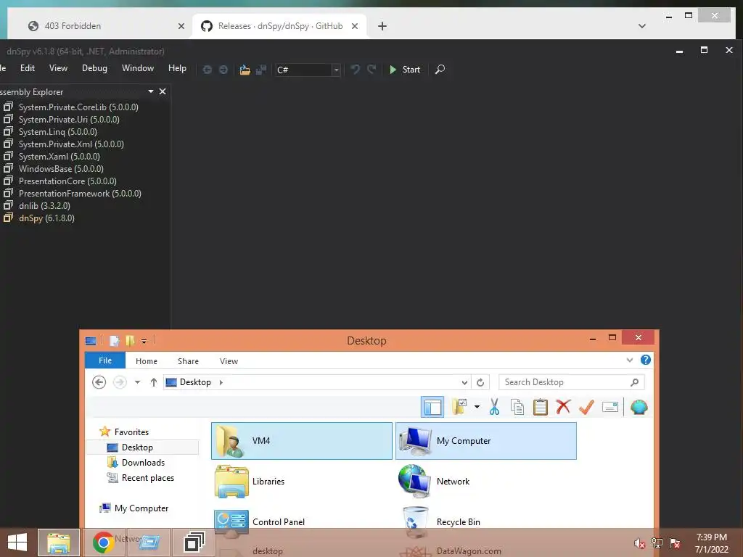
Task: Select Recent places in sidebar
Action: (x=141, y=478)
